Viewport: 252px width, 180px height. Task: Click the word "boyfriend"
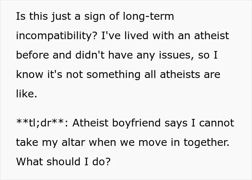(x=136, y=123)
